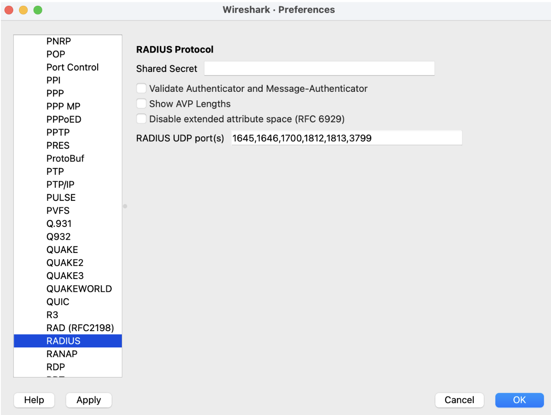Check the Show AVP Lengths option

[141, 103]
